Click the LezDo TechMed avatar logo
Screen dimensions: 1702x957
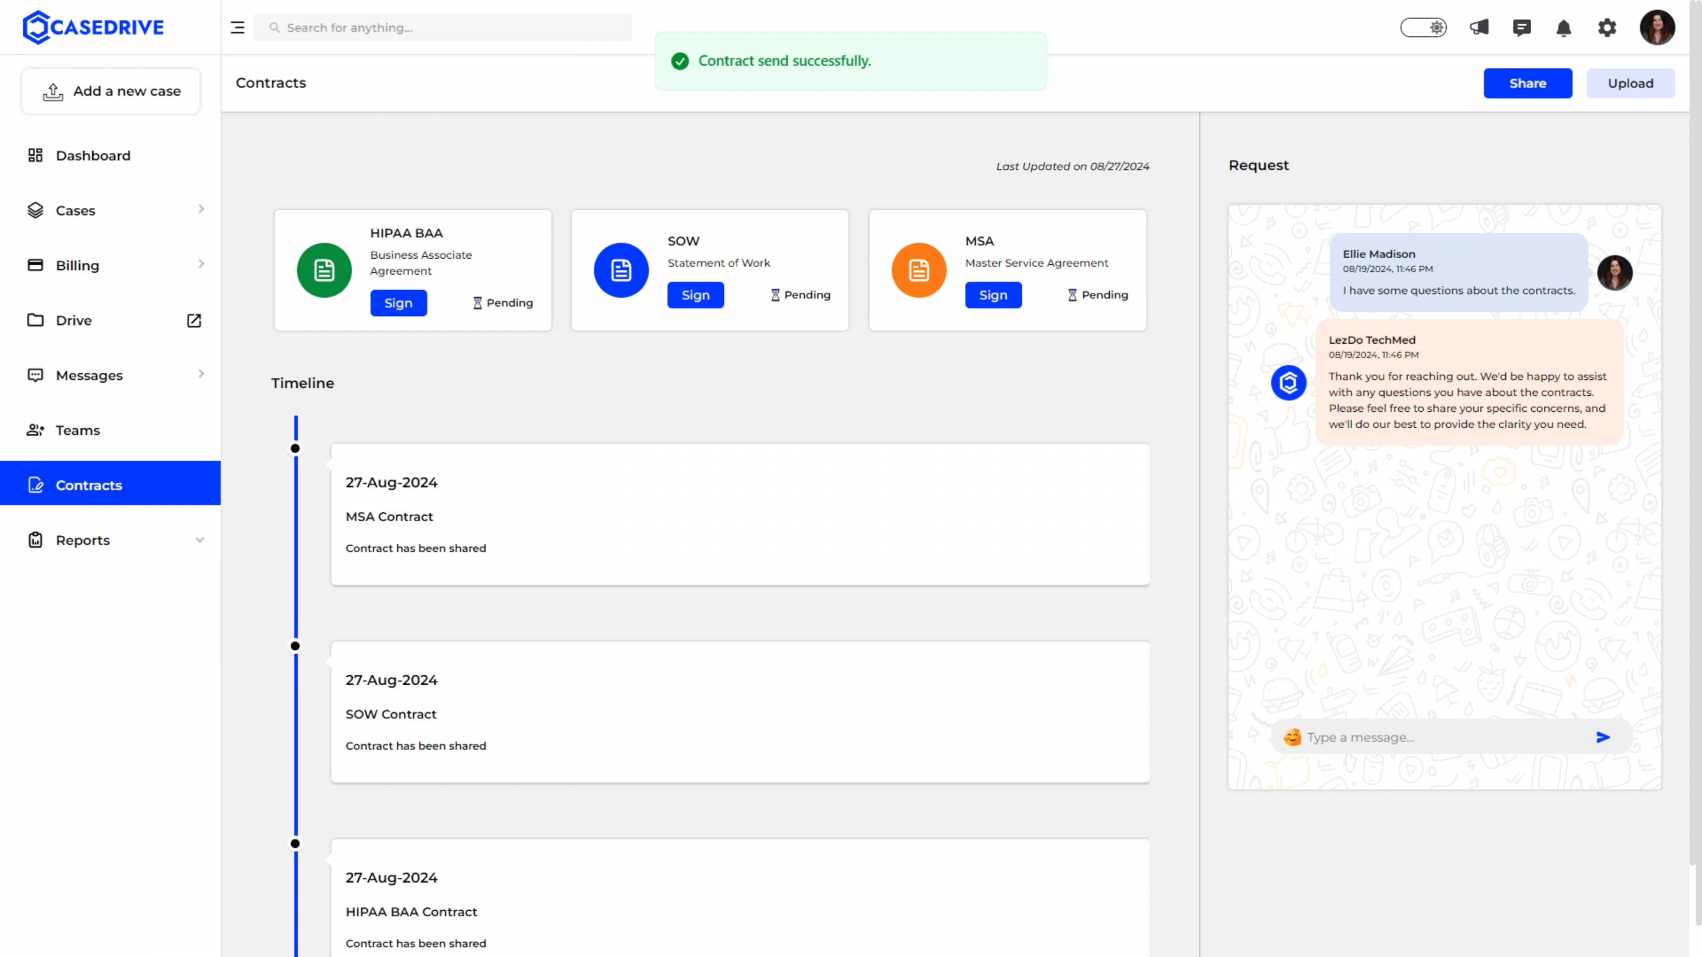1288,382
